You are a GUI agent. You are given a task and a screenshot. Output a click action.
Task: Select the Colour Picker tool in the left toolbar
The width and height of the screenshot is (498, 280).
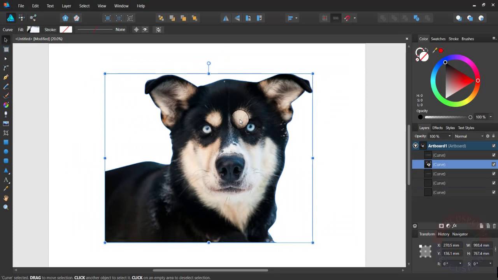click(x=6, y=189)
